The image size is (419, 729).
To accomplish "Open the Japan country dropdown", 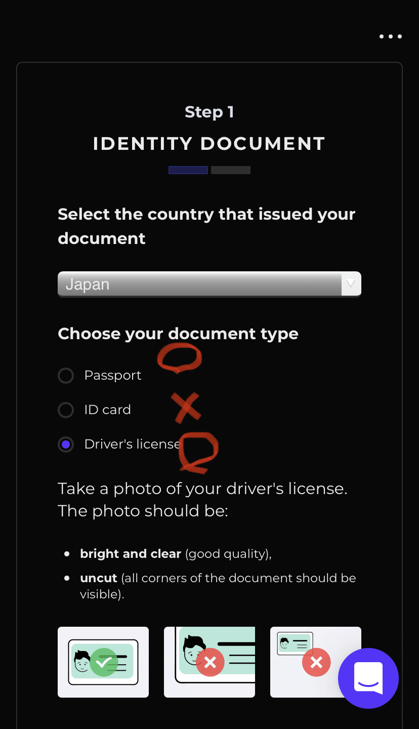I will [209, 284].
